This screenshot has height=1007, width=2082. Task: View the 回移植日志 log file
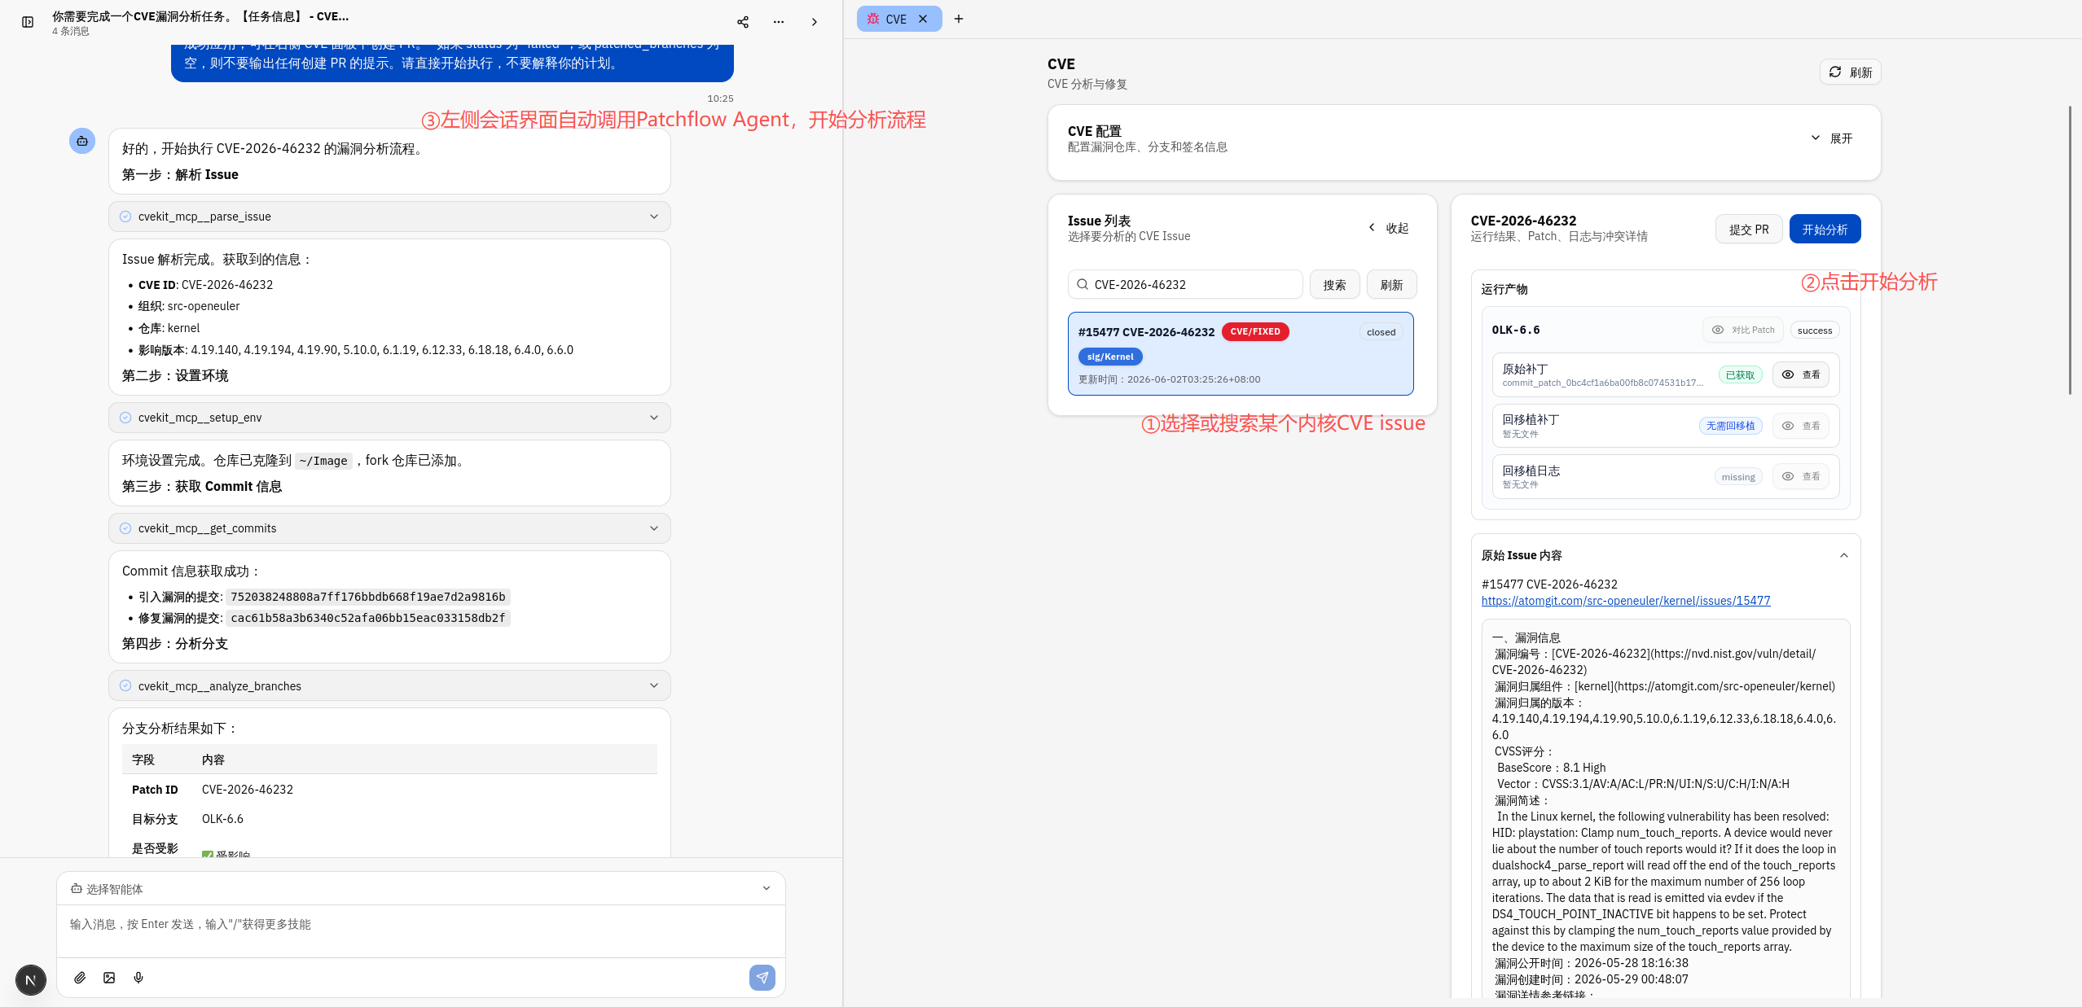pyautogui.click(x=1801, y=476)
